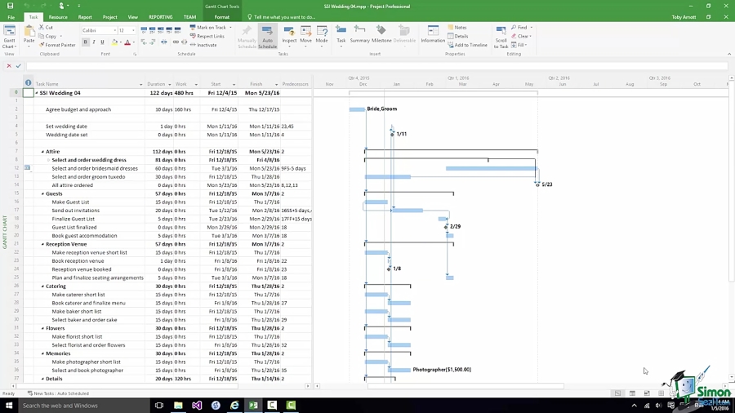Open the File tab
The image size is (735, 413).
(11, 17)
